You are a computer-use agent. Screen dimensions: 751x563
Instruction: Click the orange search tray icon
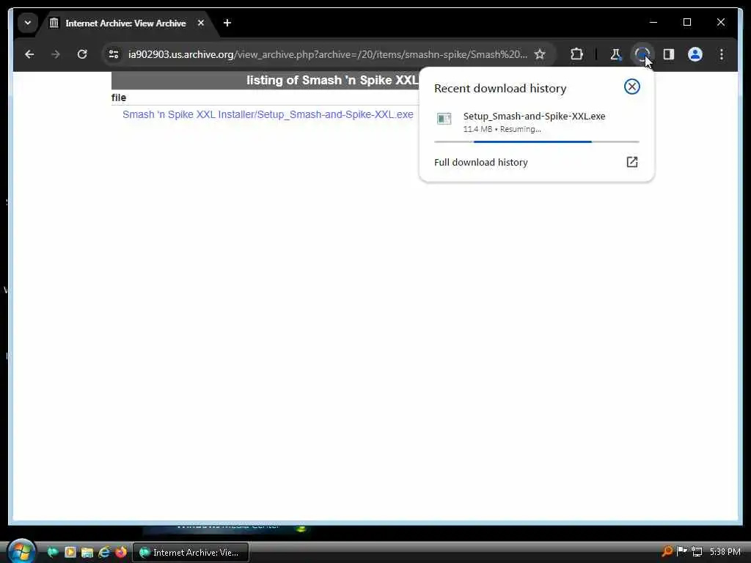coord(667,551)
